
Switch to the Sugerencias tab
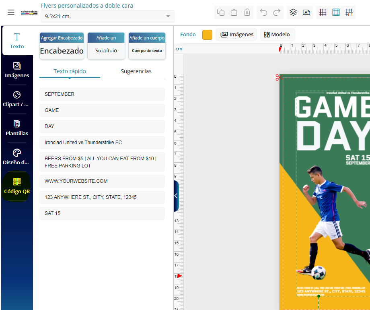136,71
